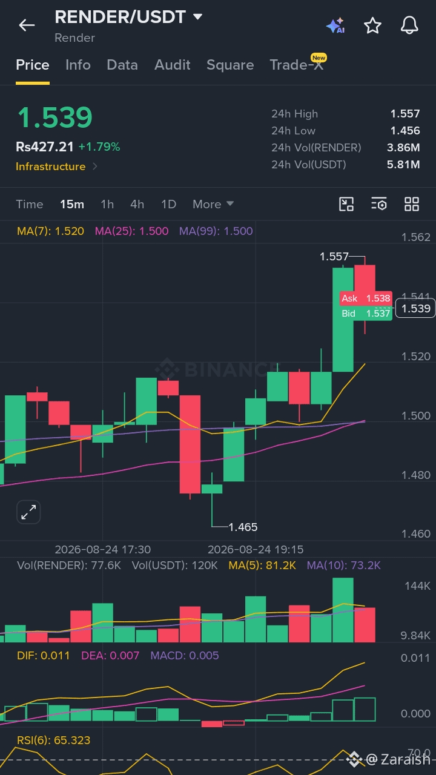Switch to the Data tab
Viewport: 436px width, 775px height.
[x=122, y=65]
